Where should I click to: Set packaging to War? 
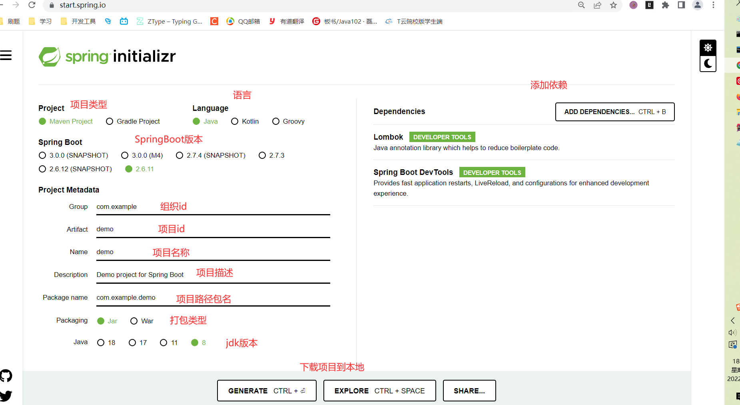pyautogui.click(x=142, y=321)
